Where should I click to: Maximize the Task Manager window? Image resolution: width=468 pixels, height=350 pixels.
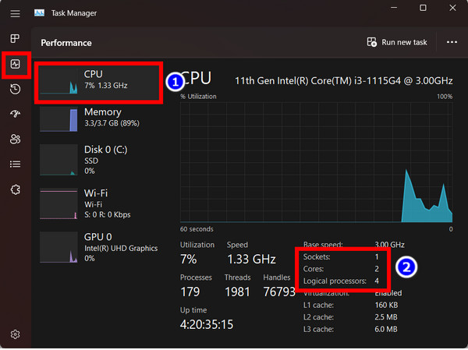point(423,8)
